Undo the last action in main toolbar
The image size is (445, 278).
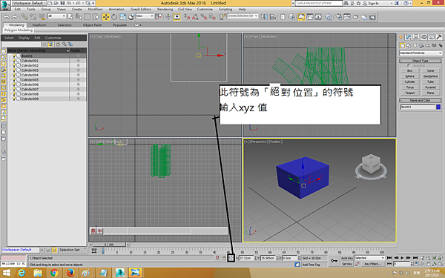coord(6,17)
